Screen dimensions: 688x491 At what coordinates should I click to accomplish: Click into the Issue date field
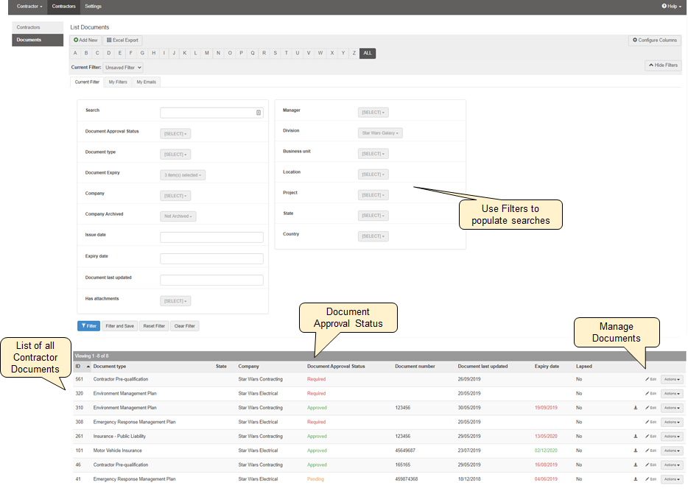(x=211, y=237)
